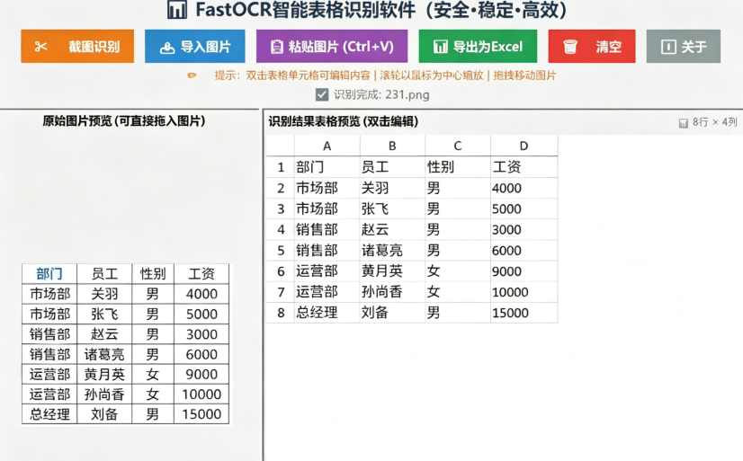Click the 市场部 cell in result row 2

coord(327,188)
